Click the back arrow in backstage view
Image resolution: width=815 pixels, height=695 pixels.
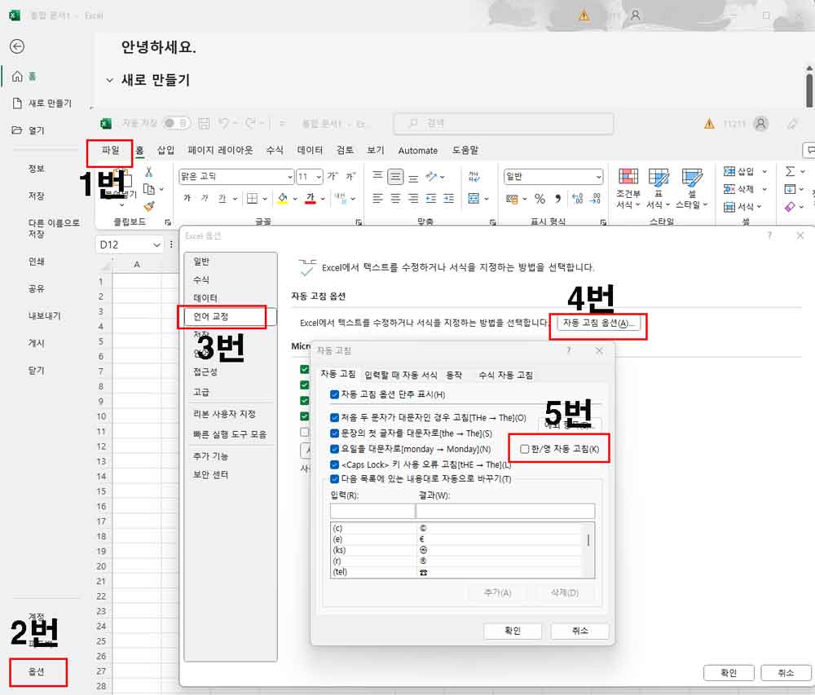click(17, 46)
